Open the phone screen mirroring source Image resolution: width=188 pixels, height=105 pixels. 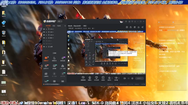[96, 78]
